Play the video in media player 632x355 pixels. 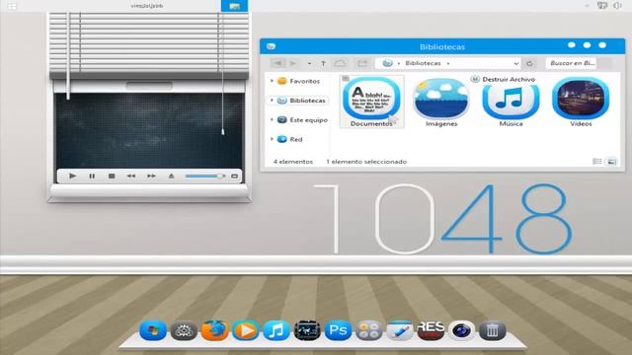(x=72, y=176)
